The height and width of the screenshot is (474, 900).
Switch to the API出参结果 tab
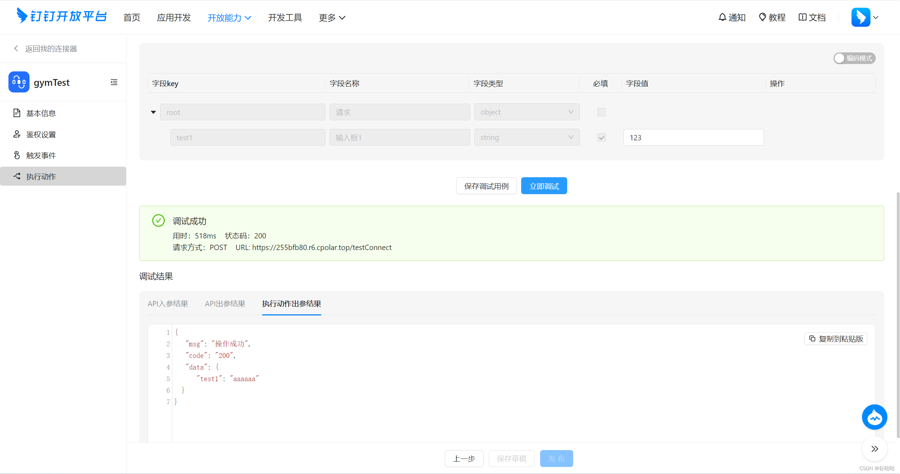[x=225, y=303]
